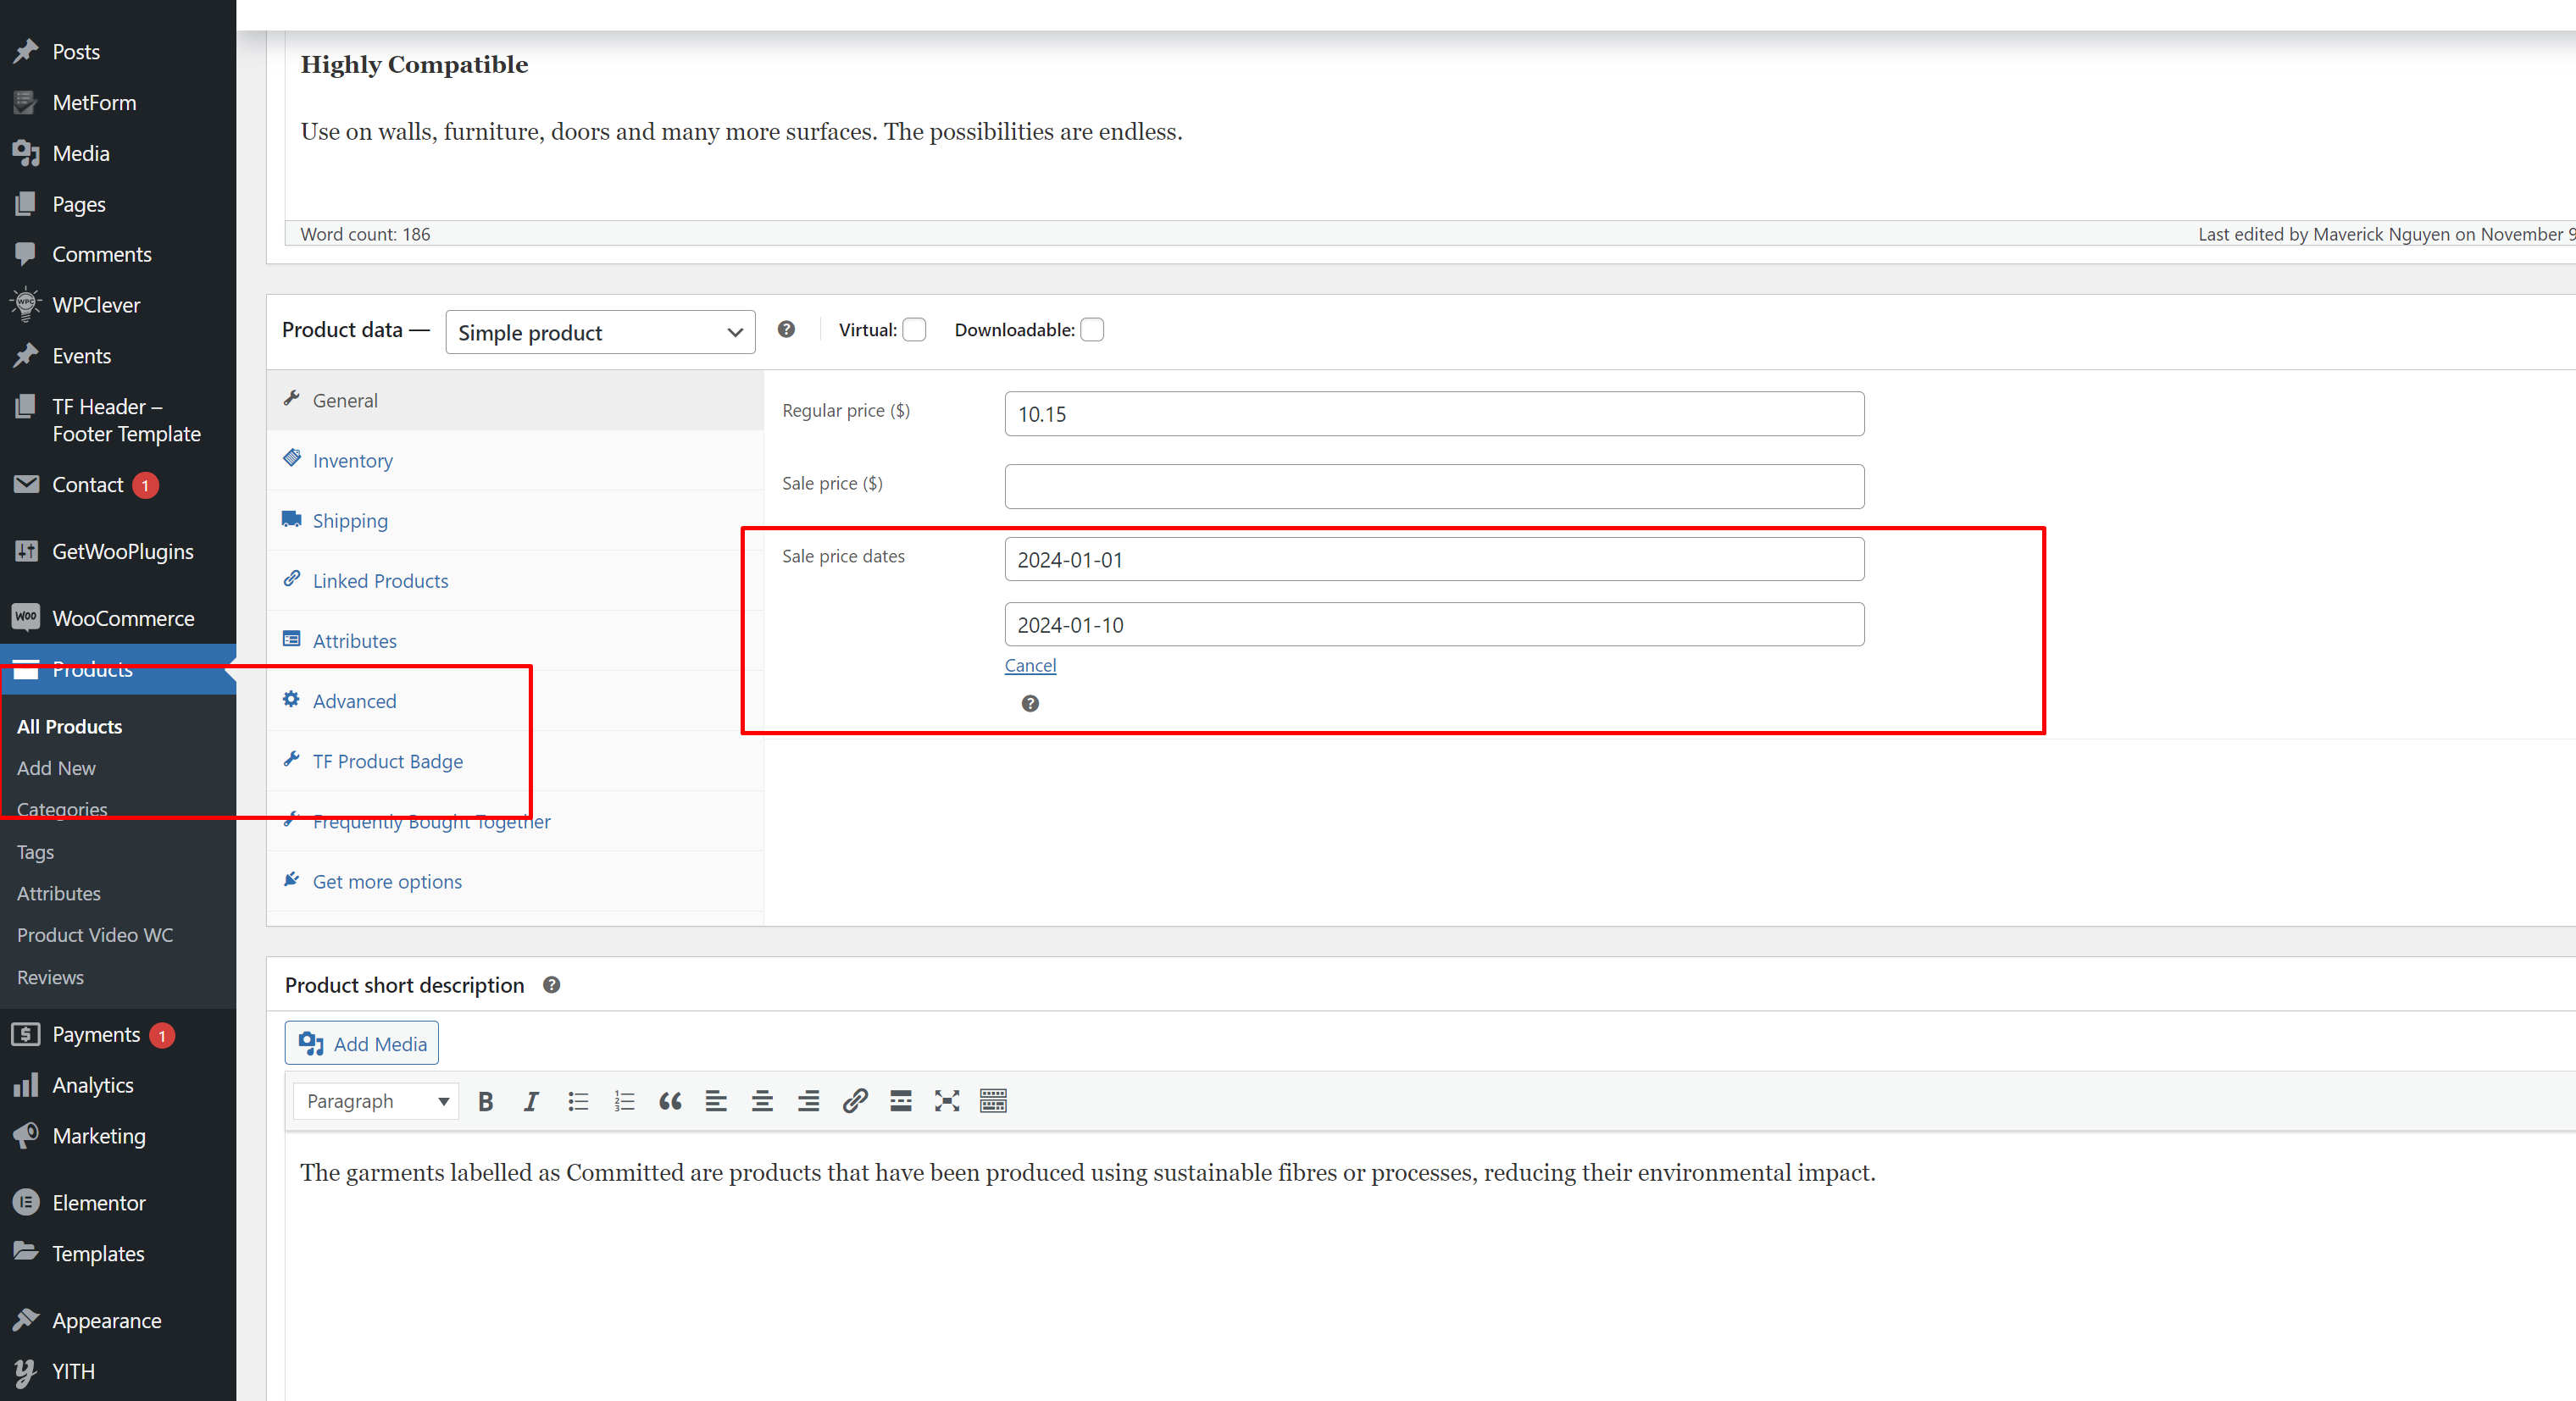Switch to the General product data tab

(515, 400)
